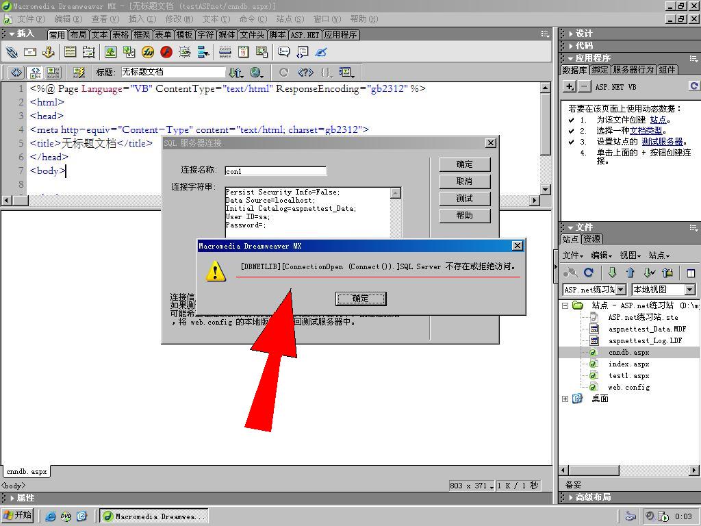Insert a named anchor icon
701x526 pixels.
pyautogui.click(x=48, y=52)
